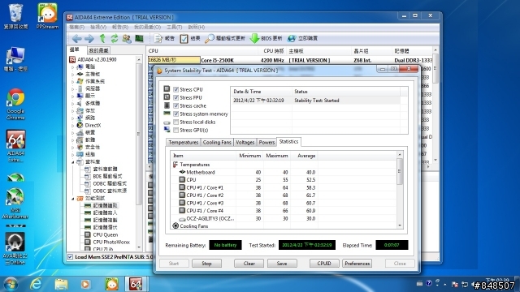Switch to the Voltages tab
Image resolution: width=520 pixels, height=292 pixels.
tap(245, 143)
